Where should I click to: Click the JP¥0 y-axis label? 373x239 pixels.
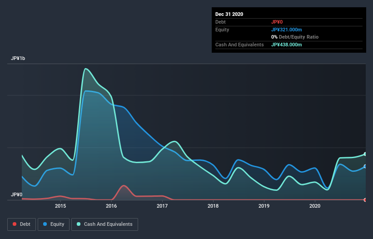[16, 194]
